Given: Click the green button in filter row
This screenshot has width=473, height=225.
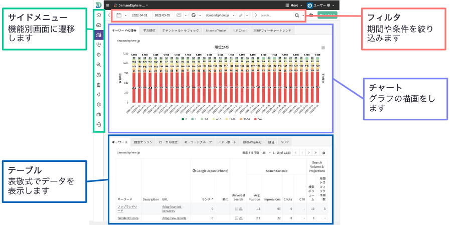Looking at the screenshot, I should tap(328, 15).
